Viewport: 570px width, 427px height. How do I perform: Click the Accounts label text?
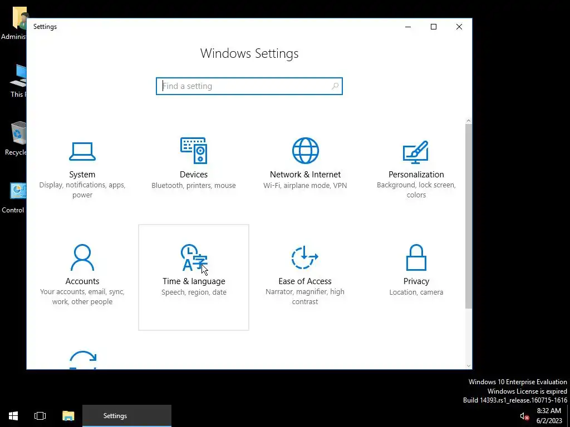click(x=82, y=281)
